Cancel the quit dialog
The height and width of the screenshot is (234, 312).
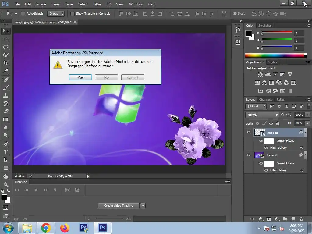(133, 77)
